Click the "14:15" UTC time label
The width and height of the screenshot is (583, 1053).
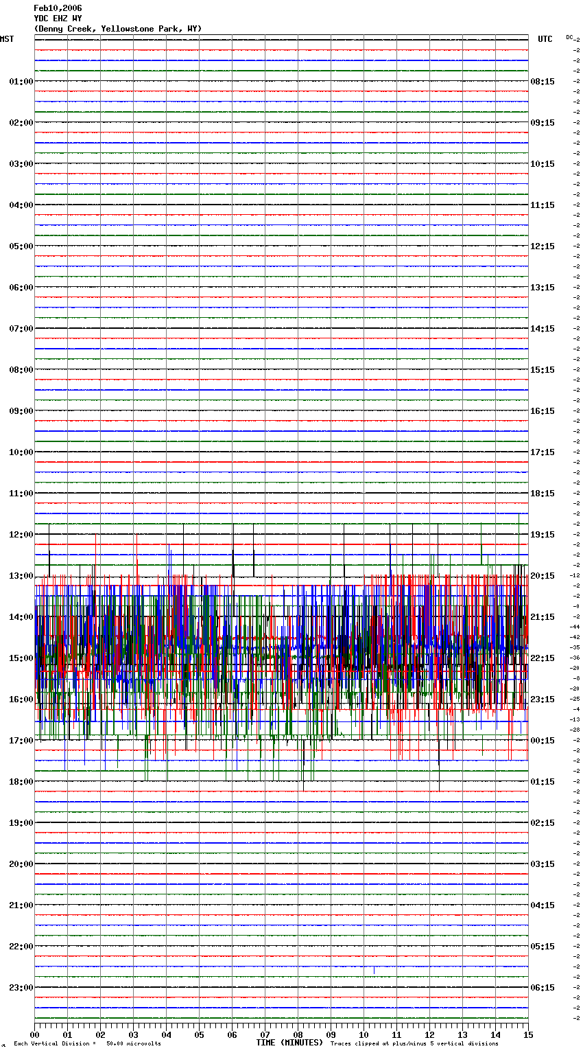[x=543, y=329]
